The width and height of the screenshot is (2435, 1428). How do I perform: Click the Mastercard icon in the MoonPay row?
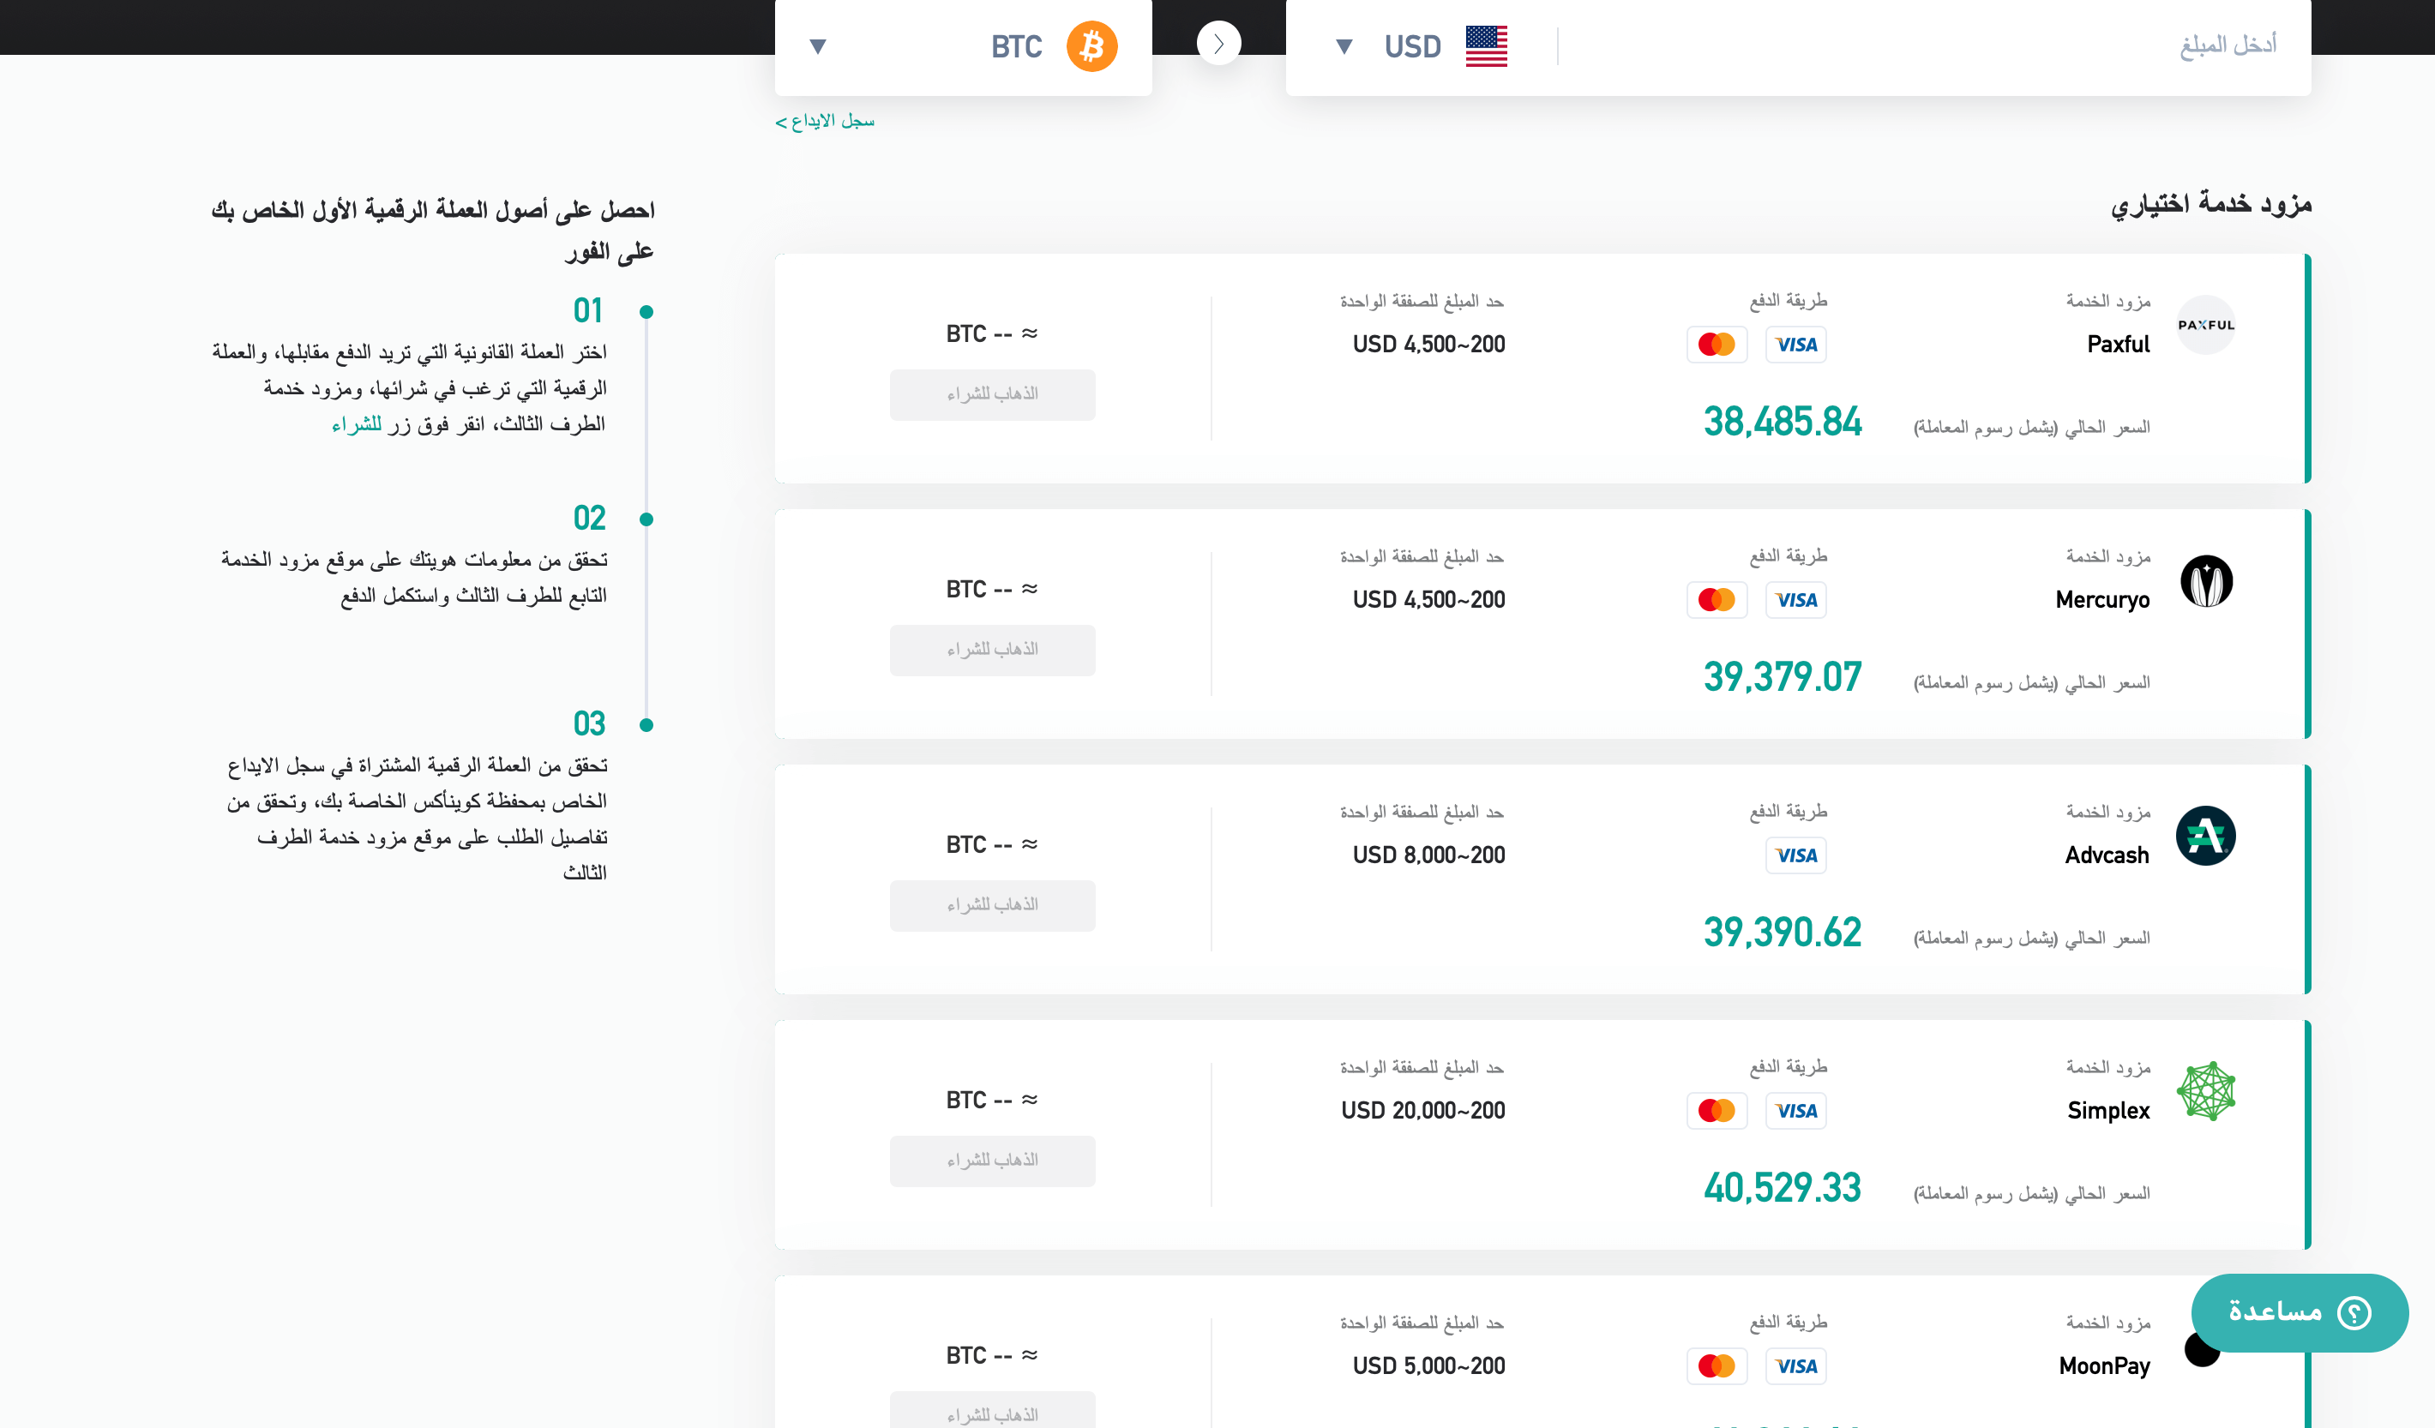pos(1717,1366)
